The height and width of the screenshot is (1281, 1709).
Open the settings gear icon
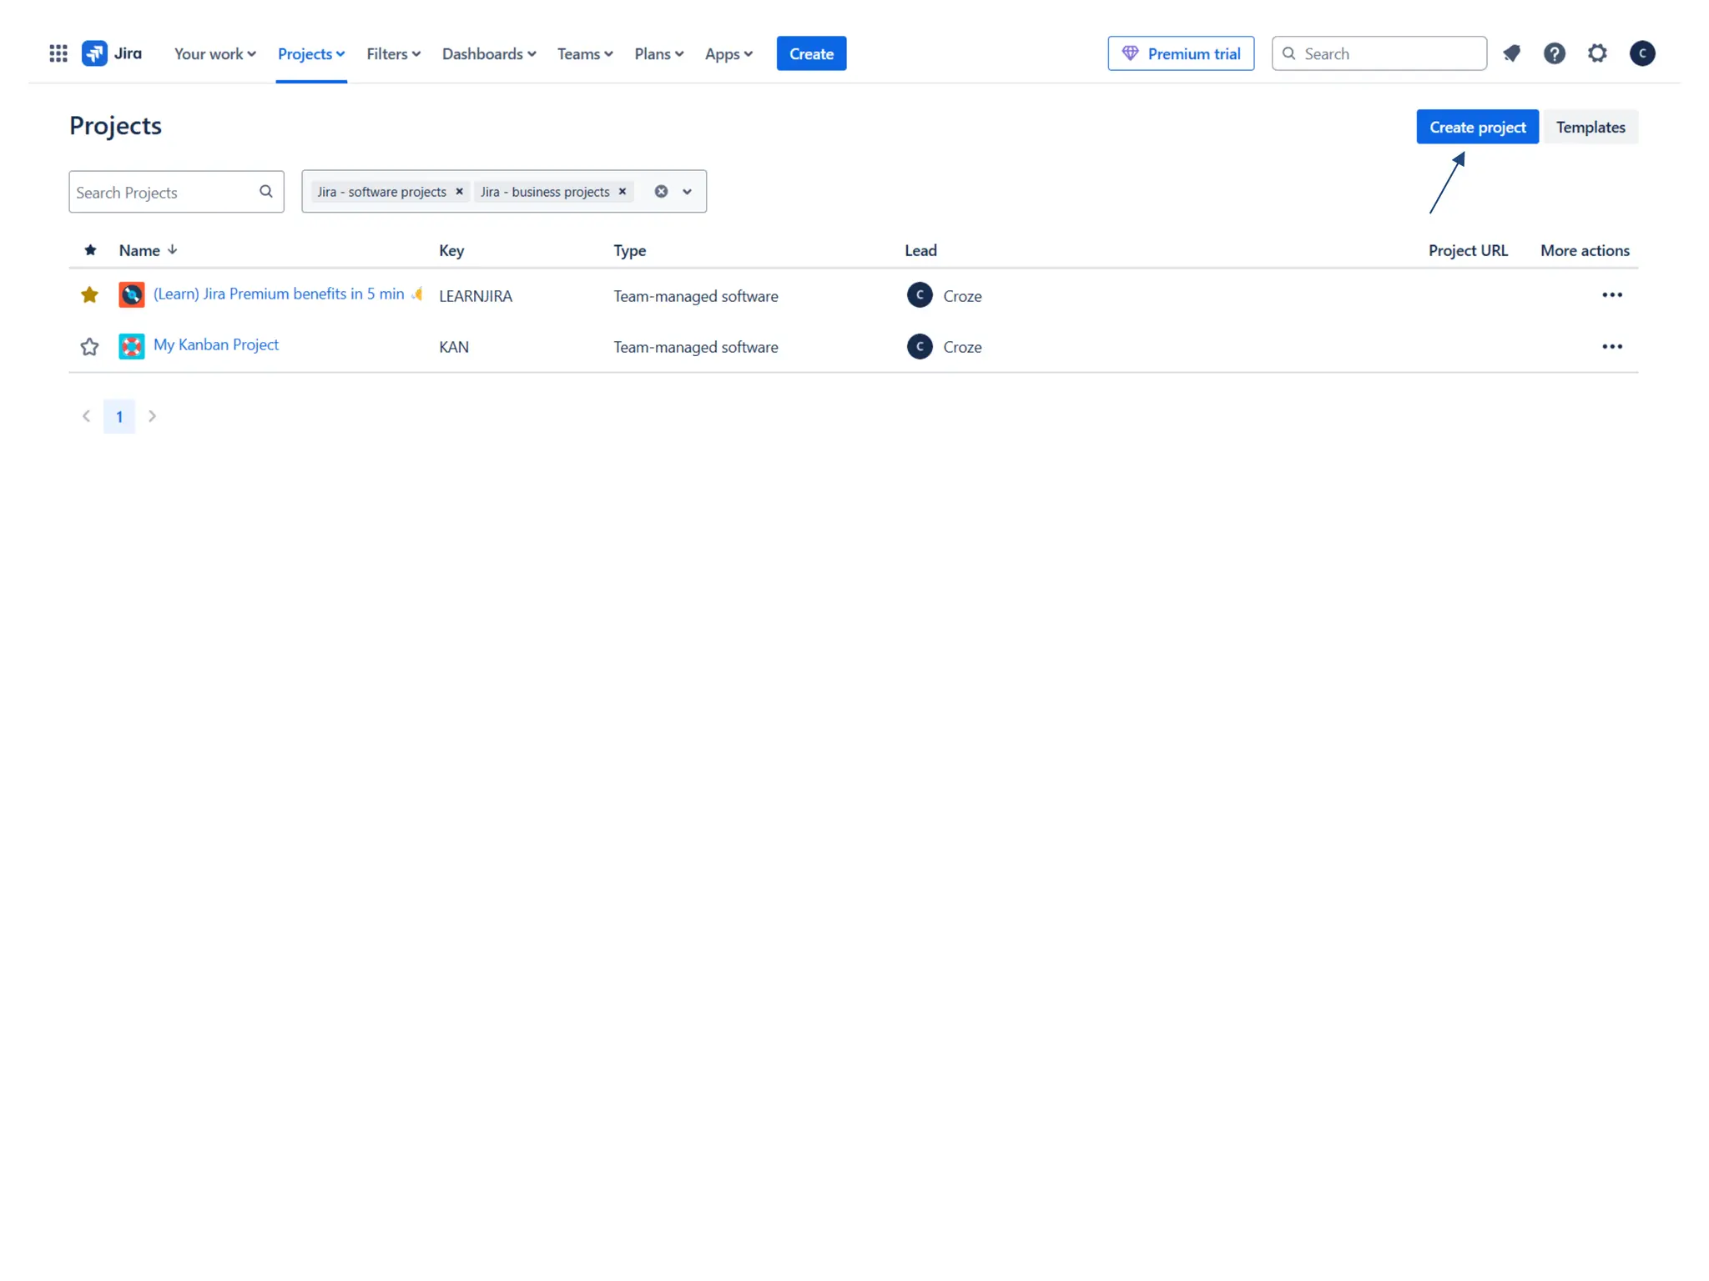click(1597, 53)
